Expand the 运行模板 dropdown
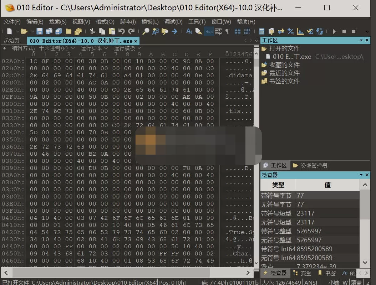 pos(127,48)
